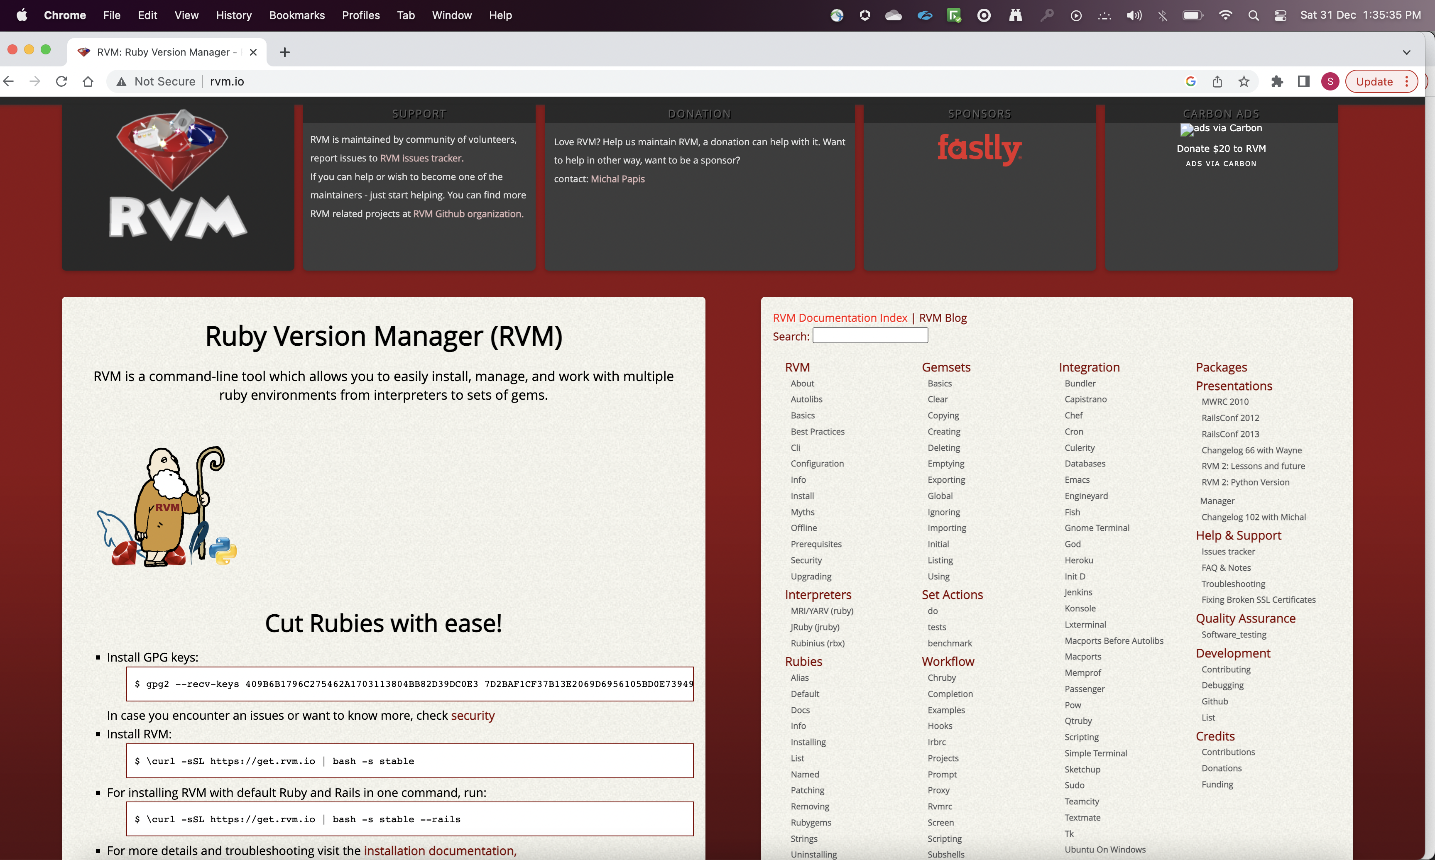Viewport: 1435px width, 860px height.
Task: Open the Chrome extensions puzzle icon
Action: pos(1277,82)
